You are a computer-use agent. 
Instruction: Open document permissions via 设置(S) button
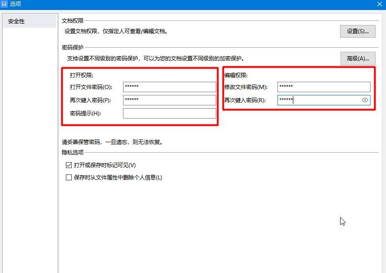pos(357,31)
